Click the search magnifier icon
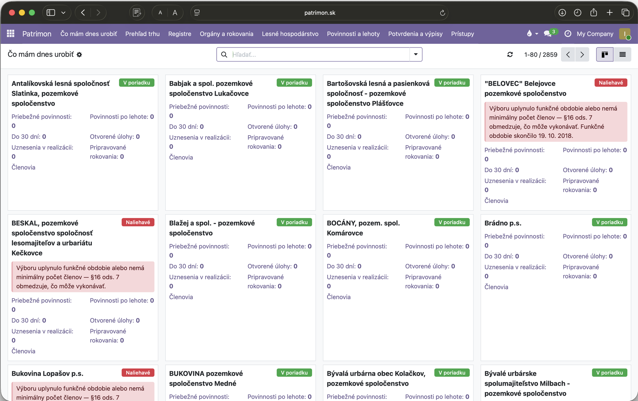This screenshot has height=401, width=638. (x=224, y=54)
